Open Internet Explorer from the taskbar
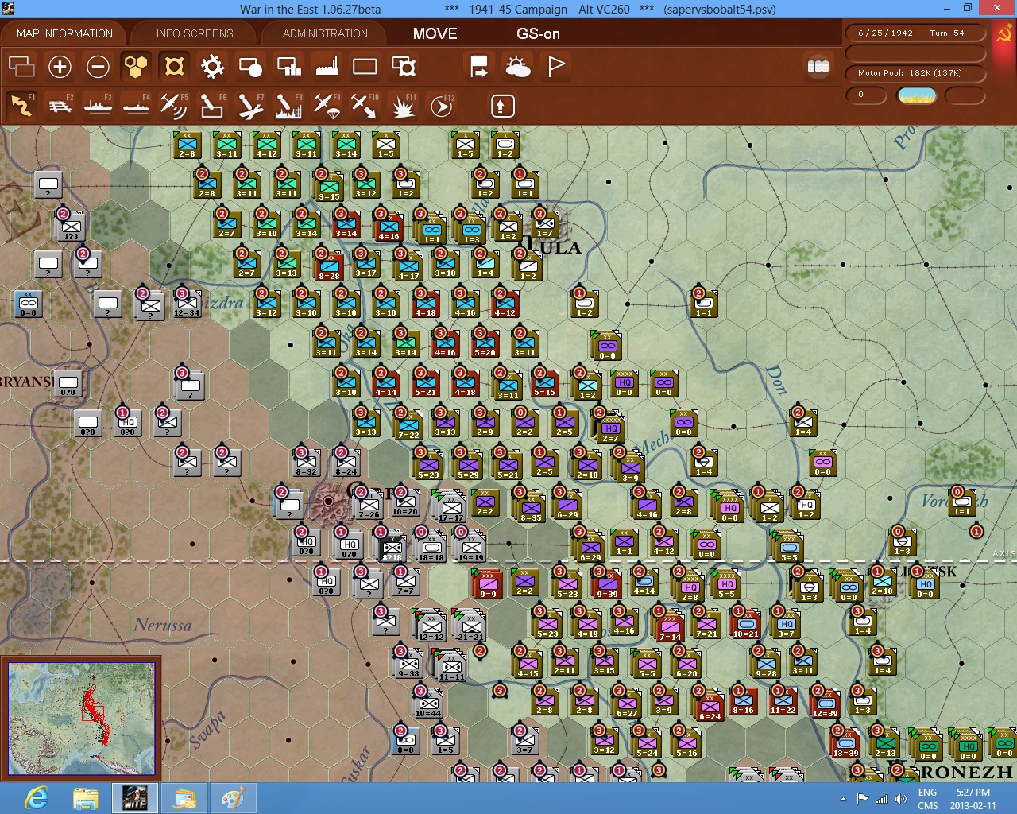1017x814 pixels. coord(36,798)
